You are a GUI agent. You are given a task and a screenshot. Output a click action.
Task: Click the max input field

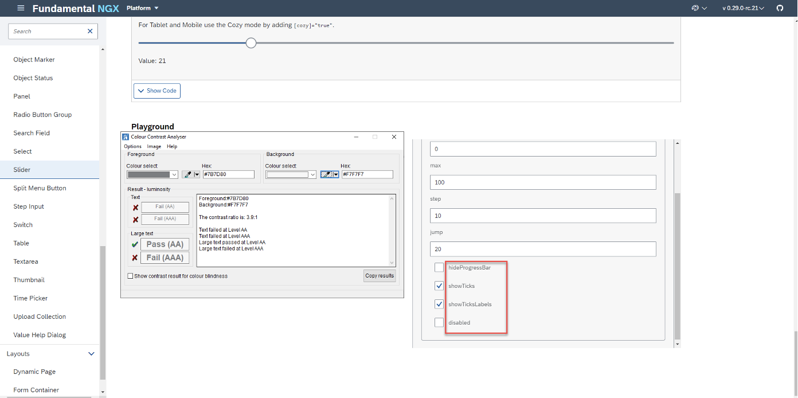click(543, 182)
